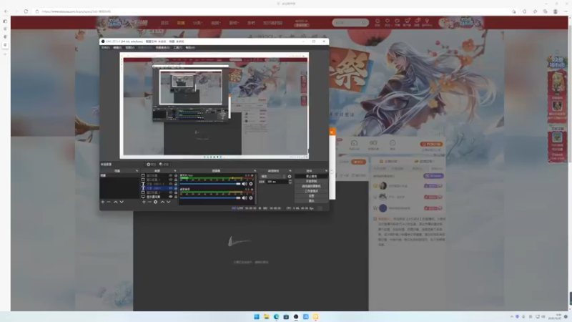This screenshot has width=572, height=322.
Task: Add a new scene with the plus icon in OBS Scenes panel
Action: coord(103,202)
